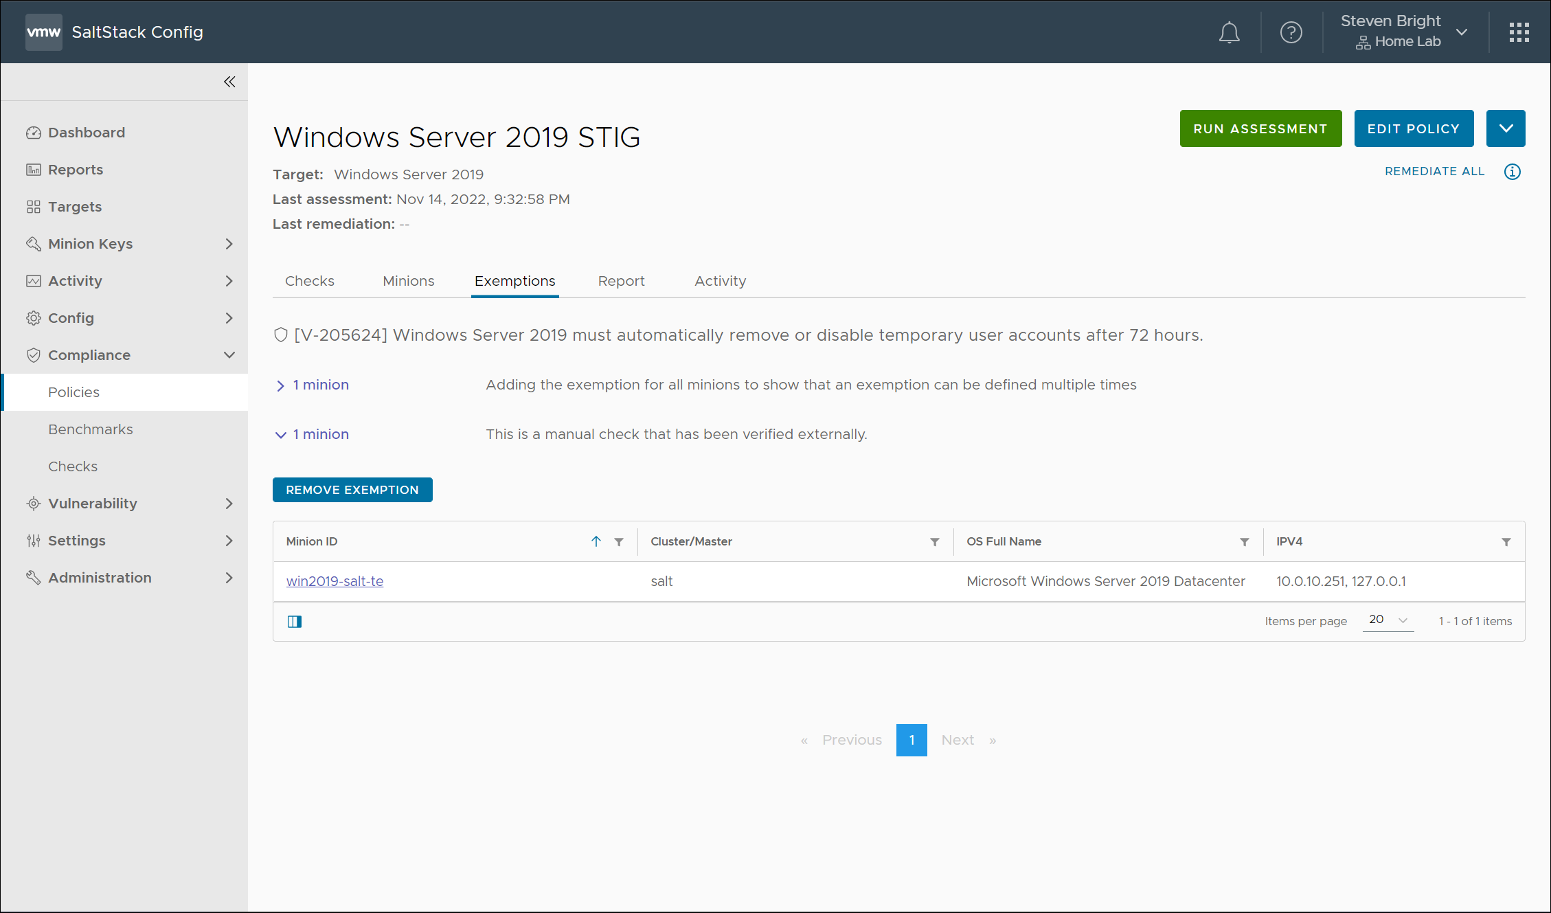The image size is (1551, 913).
Task: Click the Remediate All info icon
Action: click(x=1512, y=172)
